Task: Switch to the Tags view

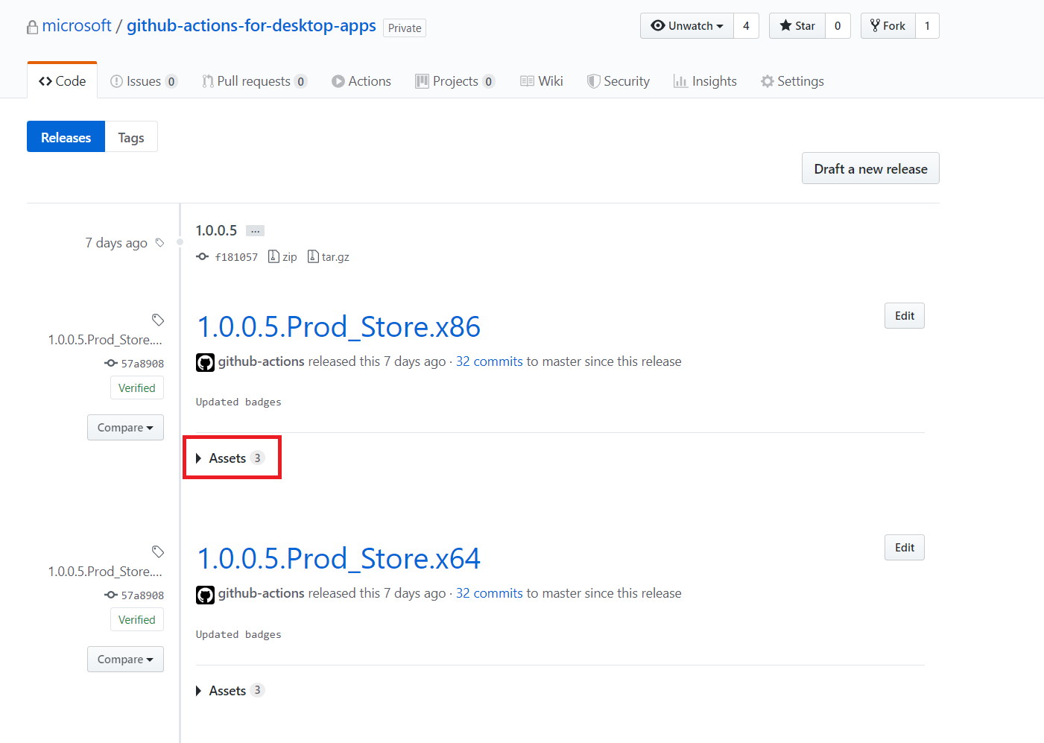Action: point(131,137)
